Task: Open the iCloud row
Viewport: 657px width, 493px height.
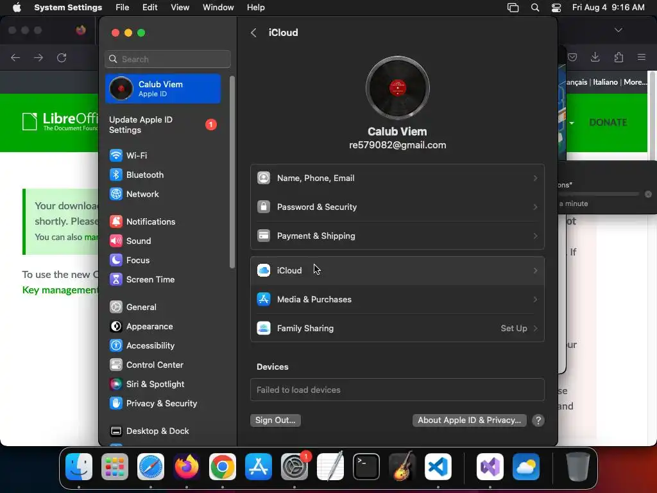Action: tap(397, 271)
